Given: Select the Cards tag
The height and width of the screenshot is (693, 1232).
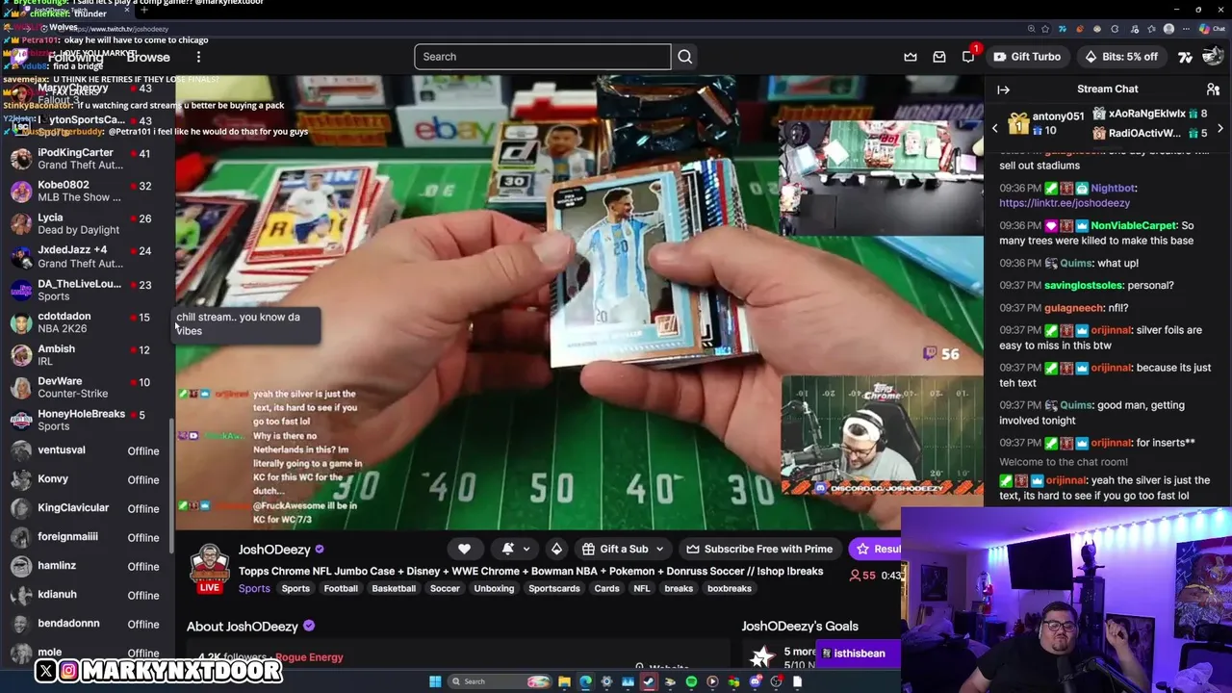Looking at the screenshot, I should (606, 588).
